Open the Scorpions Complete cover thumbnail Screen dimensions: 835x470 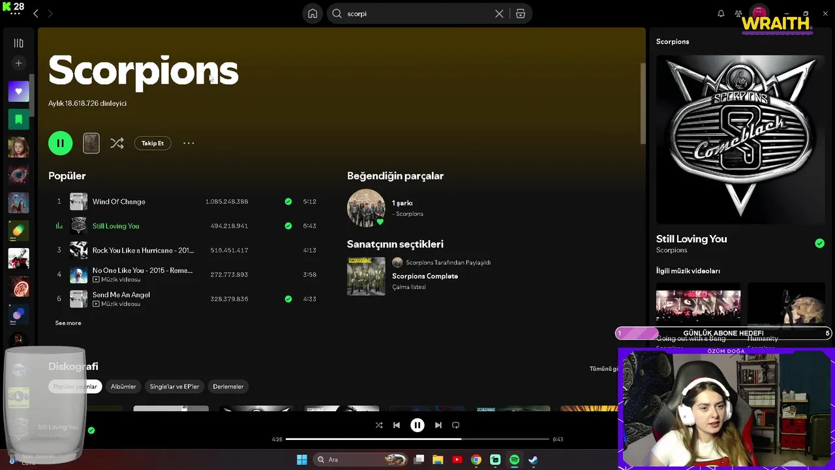coord(366,276)
